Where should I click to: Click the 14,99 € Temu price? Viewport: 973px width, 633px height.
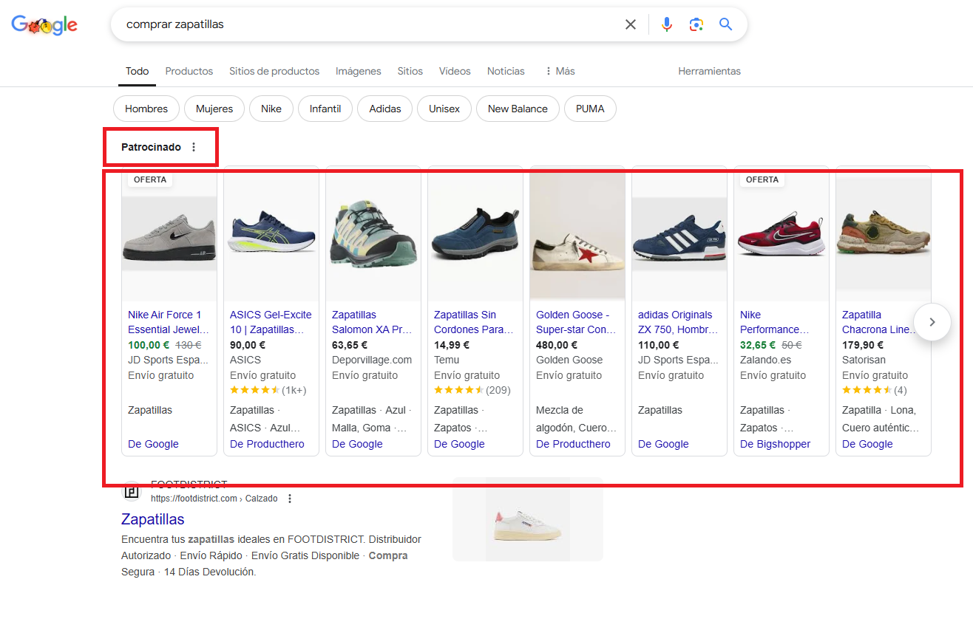(x=452, y=345)
